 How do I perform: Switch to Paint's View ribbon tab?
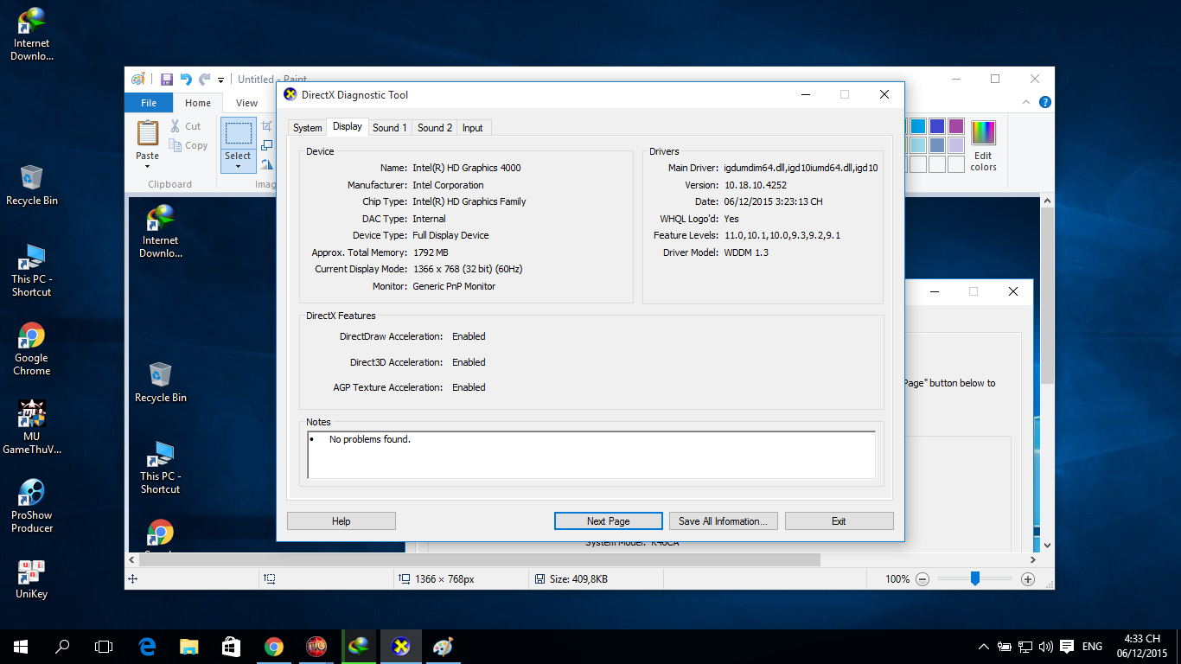pyautogui.click(x=246, y=103)
